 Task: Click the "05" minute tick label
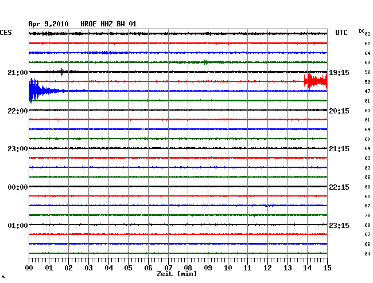[128, 268]
